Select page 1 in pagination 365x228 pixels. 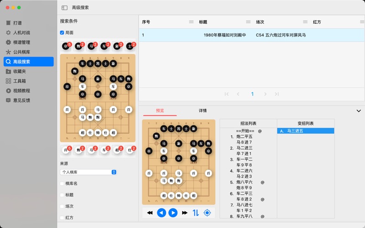point(252,94)
